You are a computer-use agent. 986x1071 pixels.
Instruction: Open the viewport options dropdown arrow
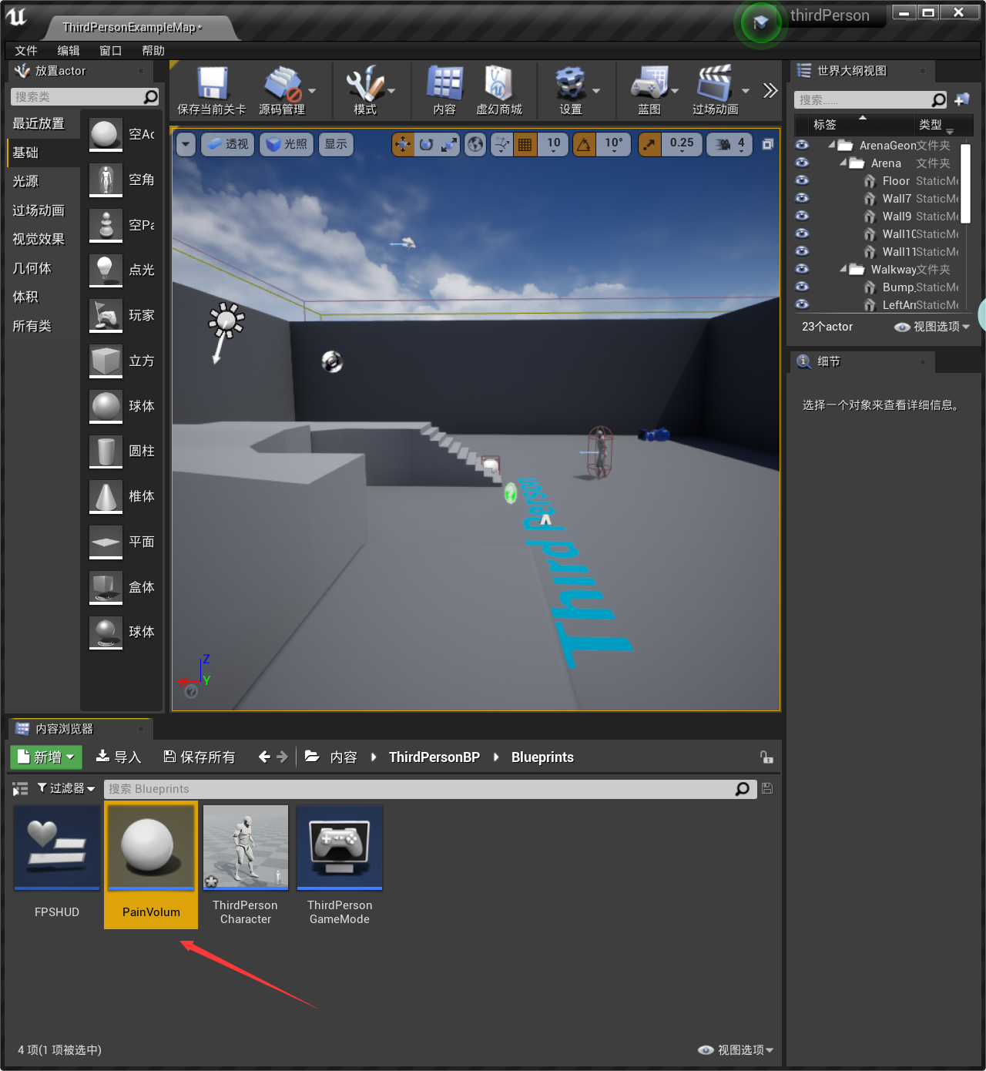point(186,144)
